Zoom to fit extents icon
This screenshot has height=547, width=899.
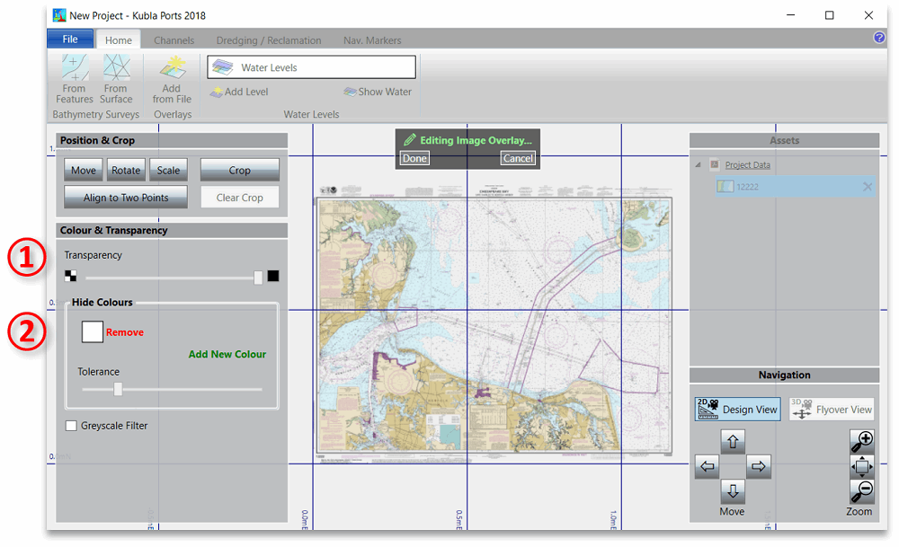point(862,466)
